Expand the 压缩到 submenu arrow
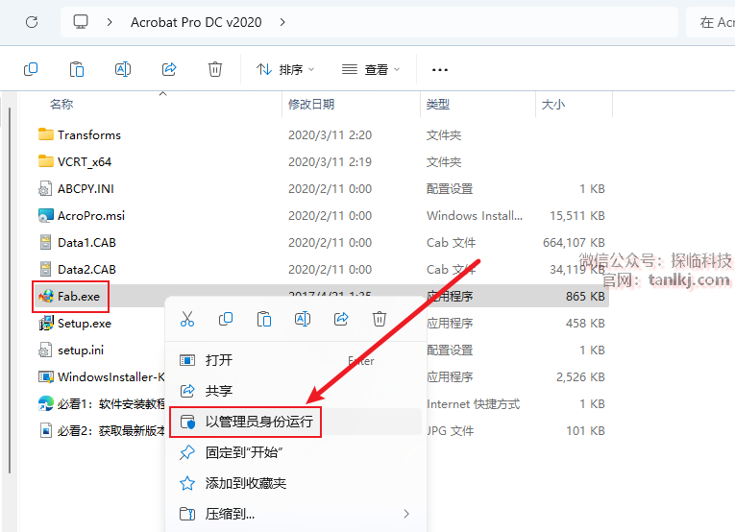This screenshot has height=532, width=735. (406, 514)
